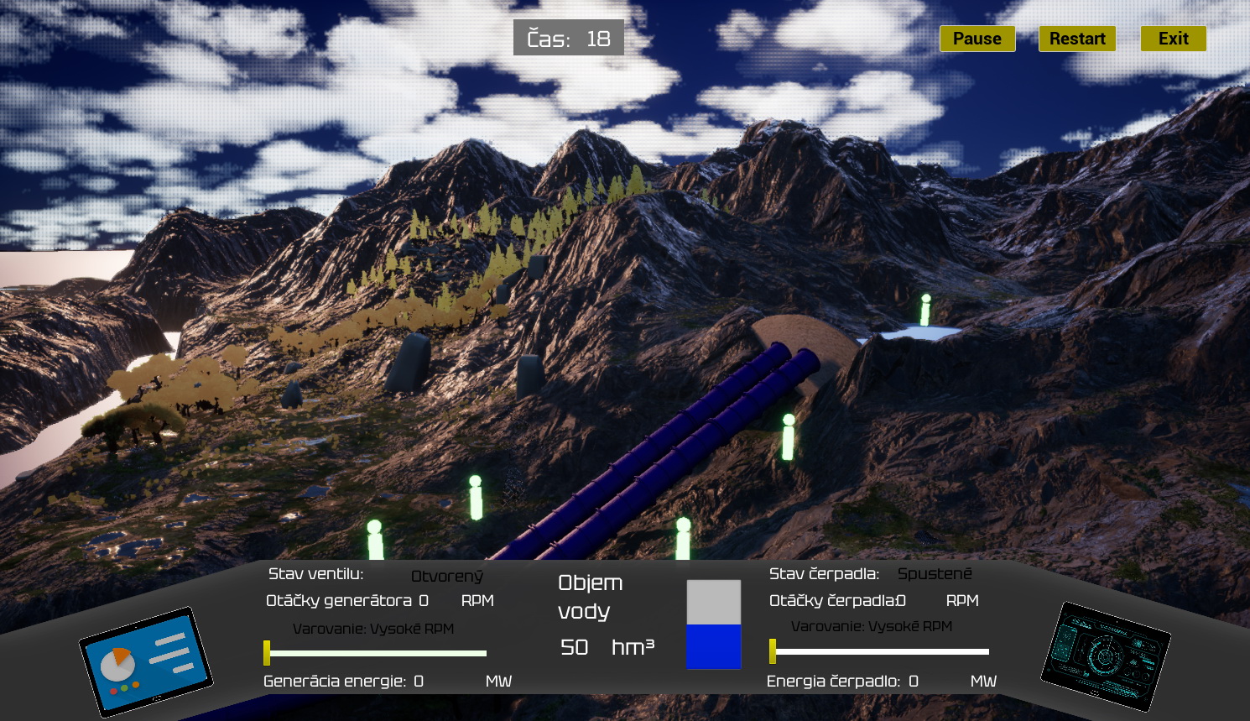The width and height of the screenshot is (1250, 721).
Task: Select glowing marker beside the upper reservoir
Action: [x=925, y=310]
